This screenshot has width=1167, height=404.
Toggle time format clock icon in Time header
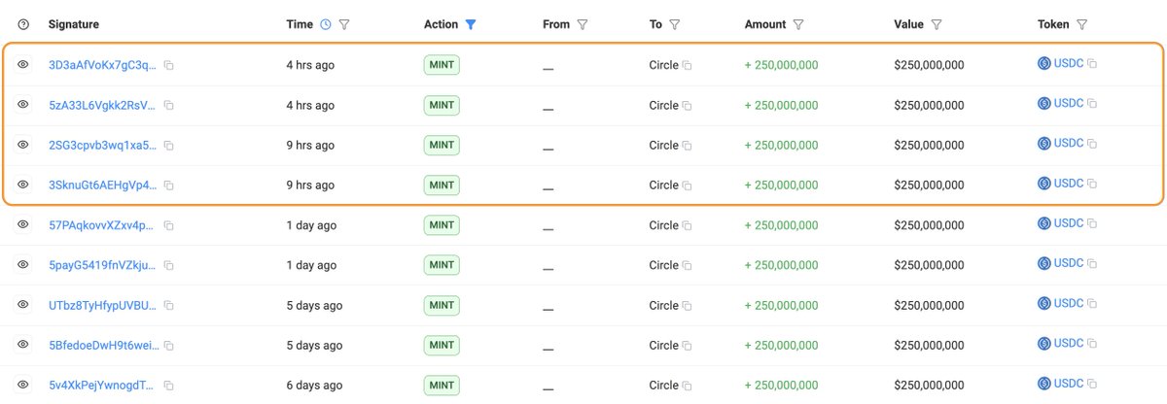point(325,24)
